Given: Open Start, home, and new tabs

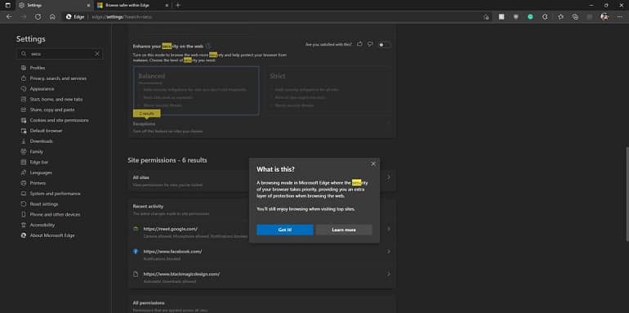Looking at the screenshot, I should tap(56, 99).
